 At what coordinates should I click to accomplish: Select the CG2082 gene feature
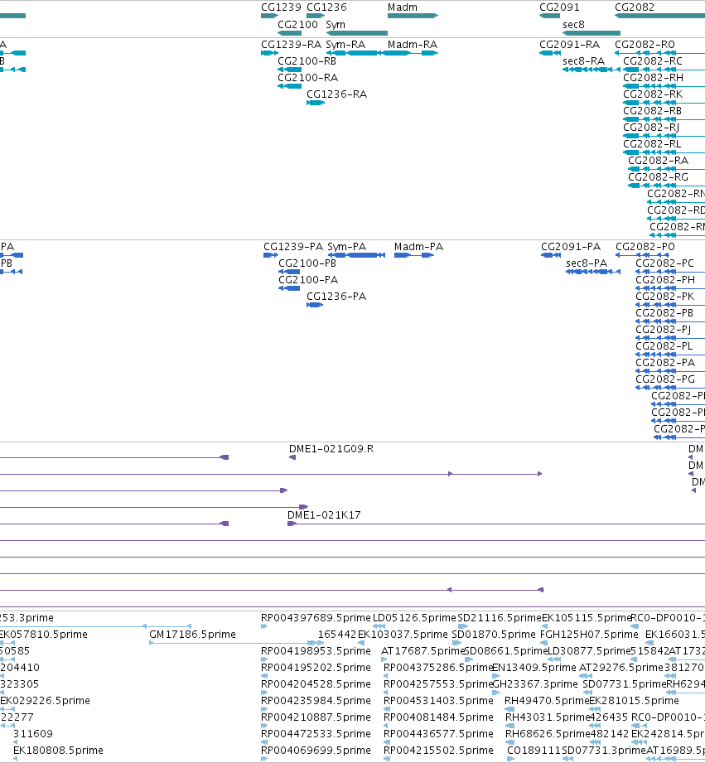pyautogui.click(x=659, y=16)
